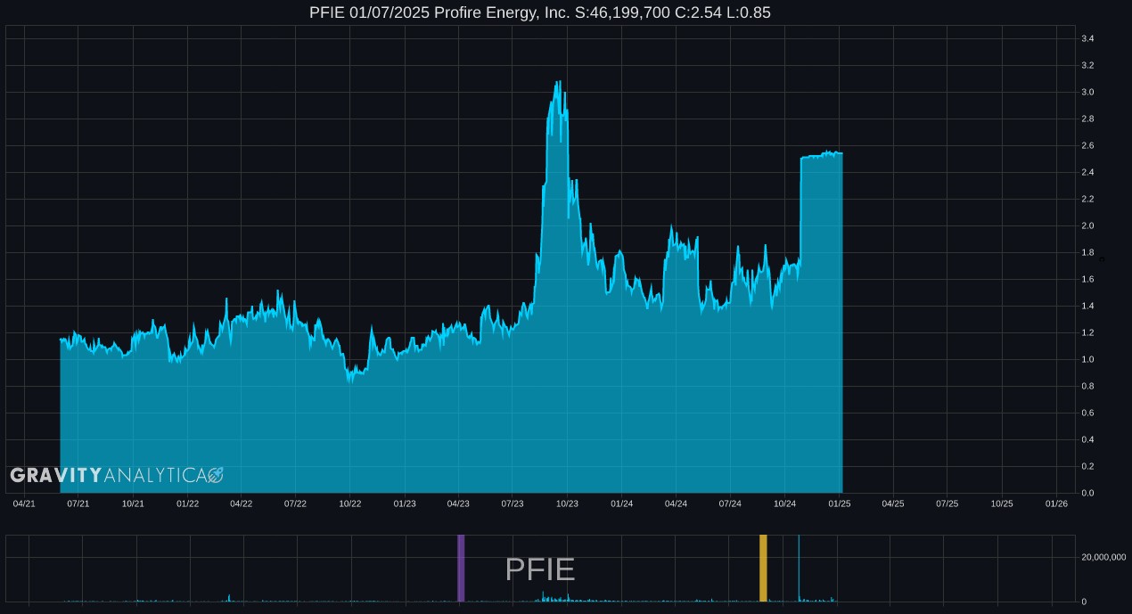The width and height of the screenshot is (1132, 614).
Task: Click the 1.8 price axis label
Action: click(x=1087, y=252)
